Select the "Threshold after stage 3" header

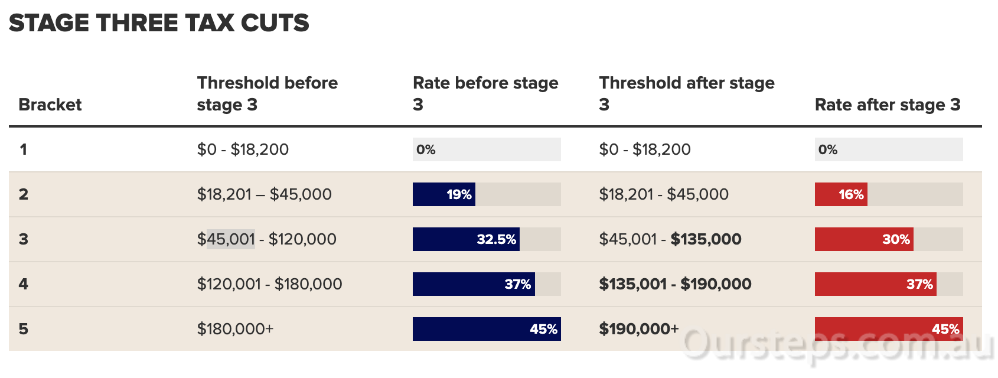click(x=686, y=93)
